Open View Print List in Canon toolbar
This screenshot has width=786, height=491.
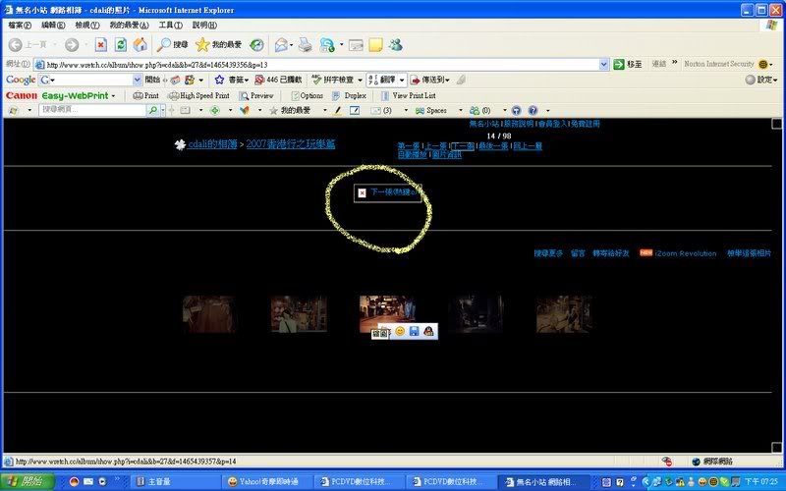pyautogui.click(x=409, y=95)
